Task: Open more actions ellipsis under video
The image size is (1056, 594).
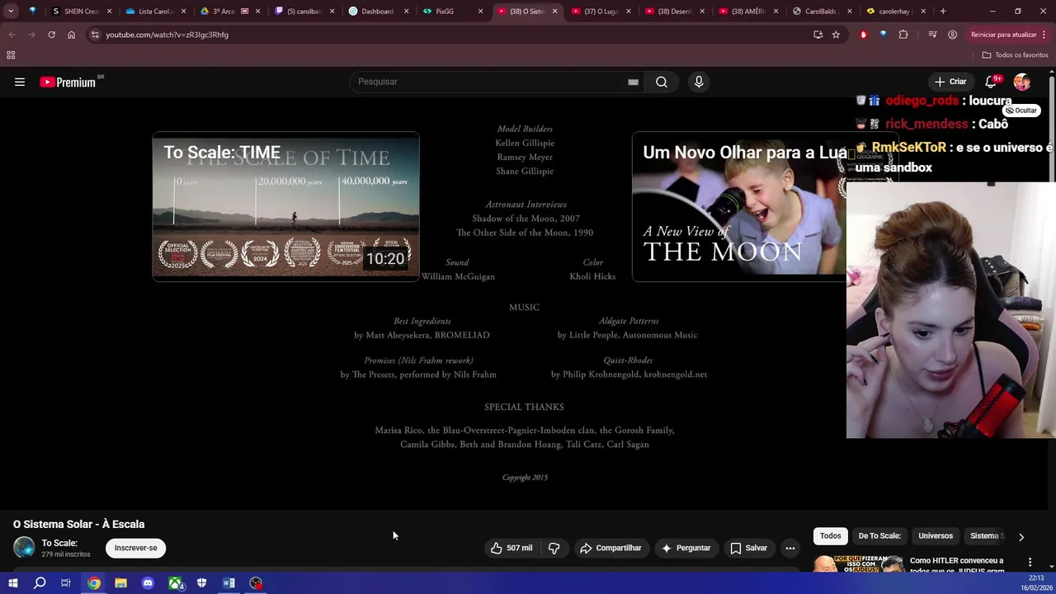Action: (x=790, y=548)
